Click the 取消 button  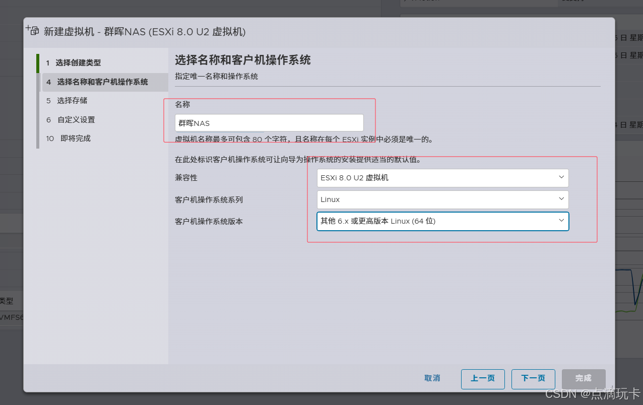pyautogui.click(x=432, y=378)
